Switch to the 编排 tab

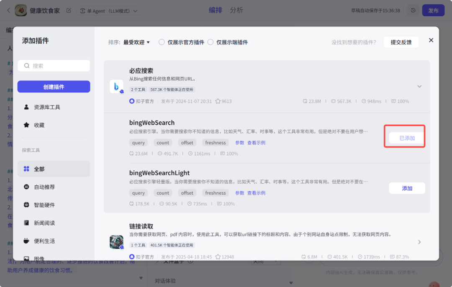(216, 10)
